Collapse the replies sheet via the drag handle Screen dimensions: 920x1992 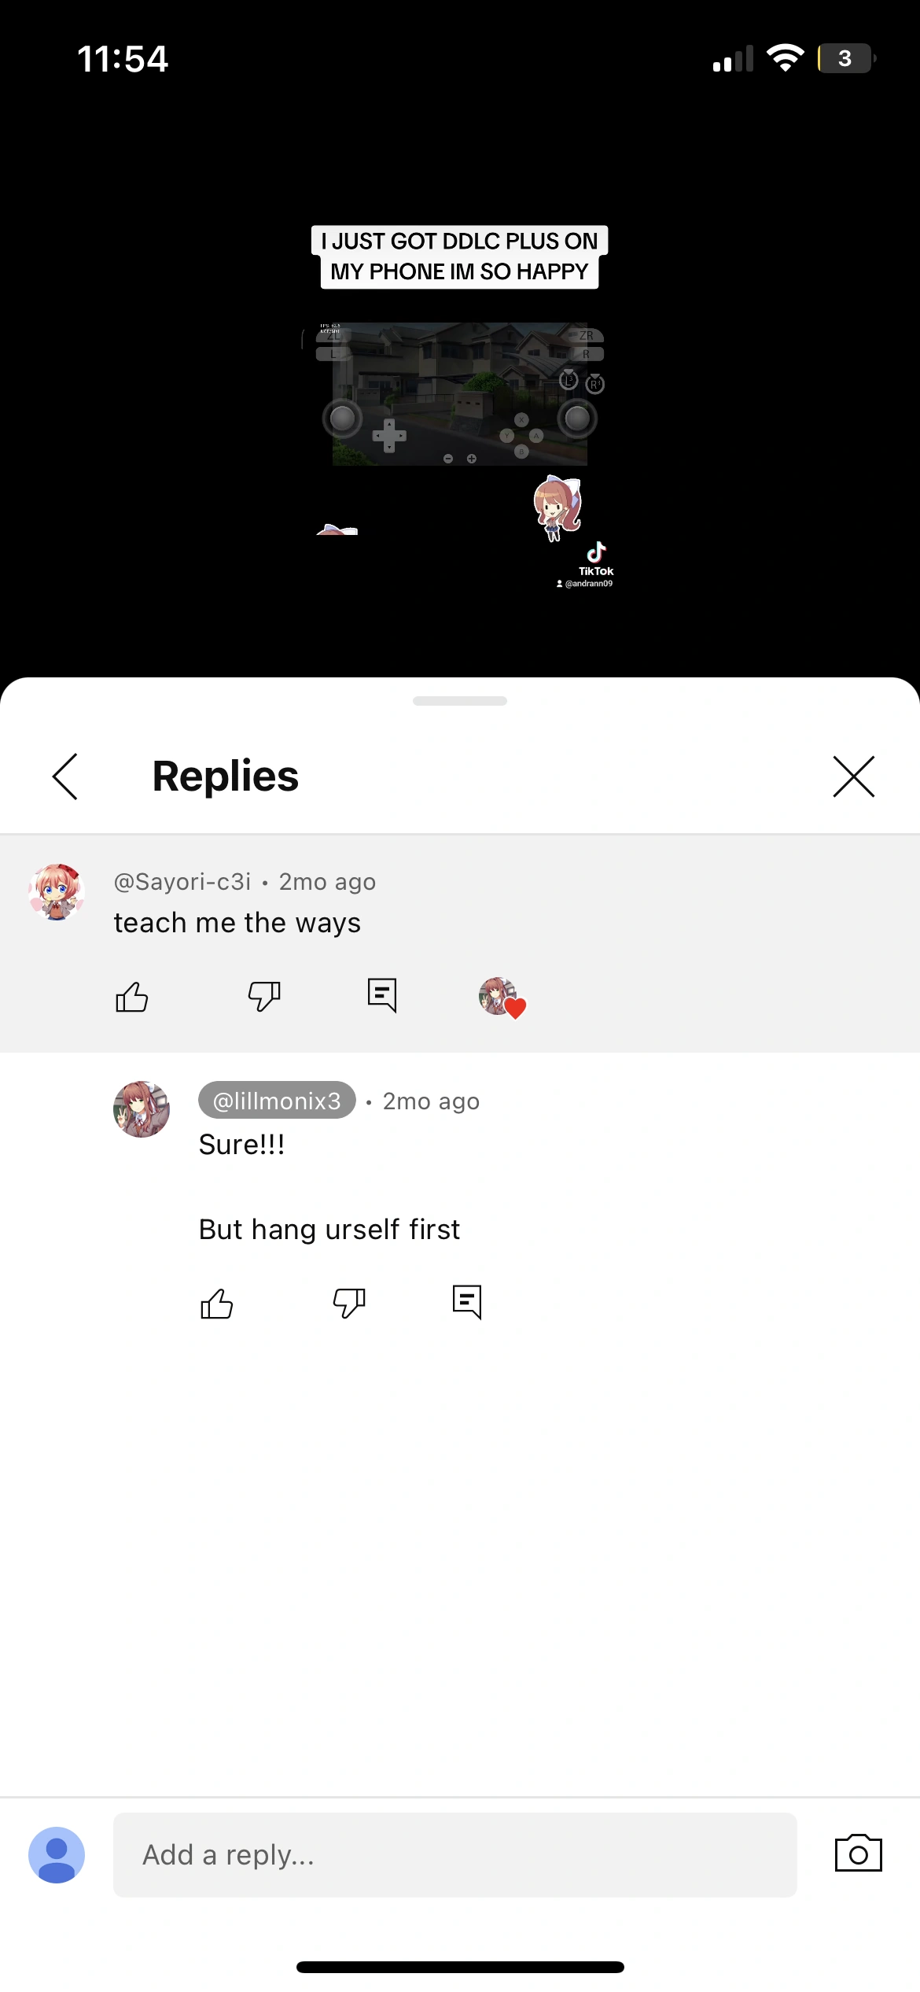tap(459, 700)
